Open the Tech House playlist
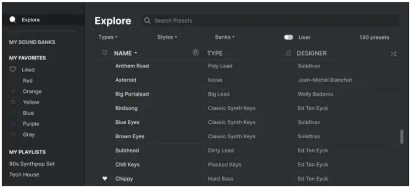The height and width of the screenshot is (187, 410). point(24,174)
